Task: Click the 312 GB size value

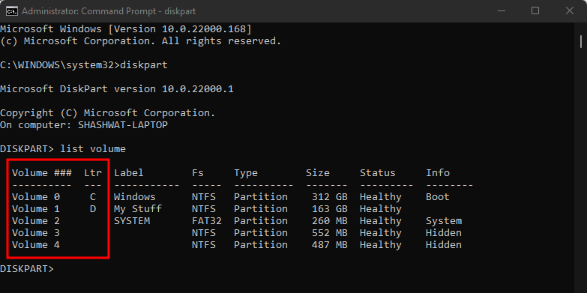Action: (330, 197)
